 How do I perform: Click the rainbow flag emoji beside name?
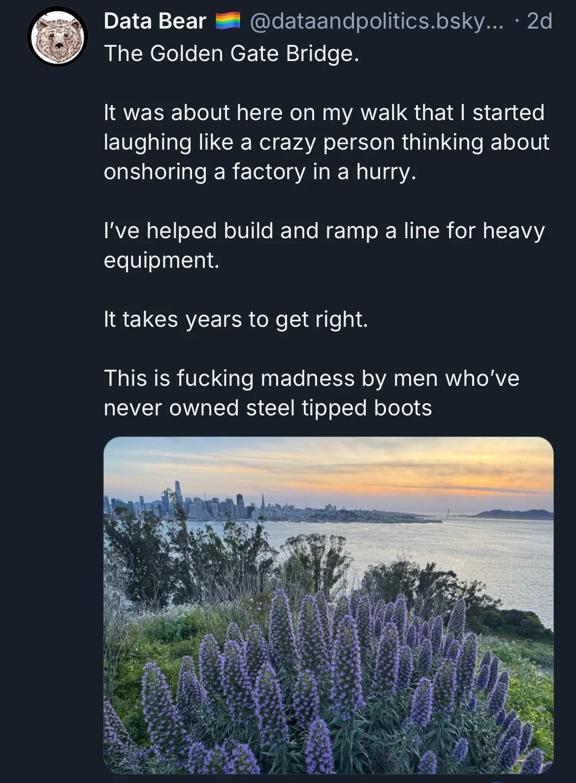(x=228, y=21)
